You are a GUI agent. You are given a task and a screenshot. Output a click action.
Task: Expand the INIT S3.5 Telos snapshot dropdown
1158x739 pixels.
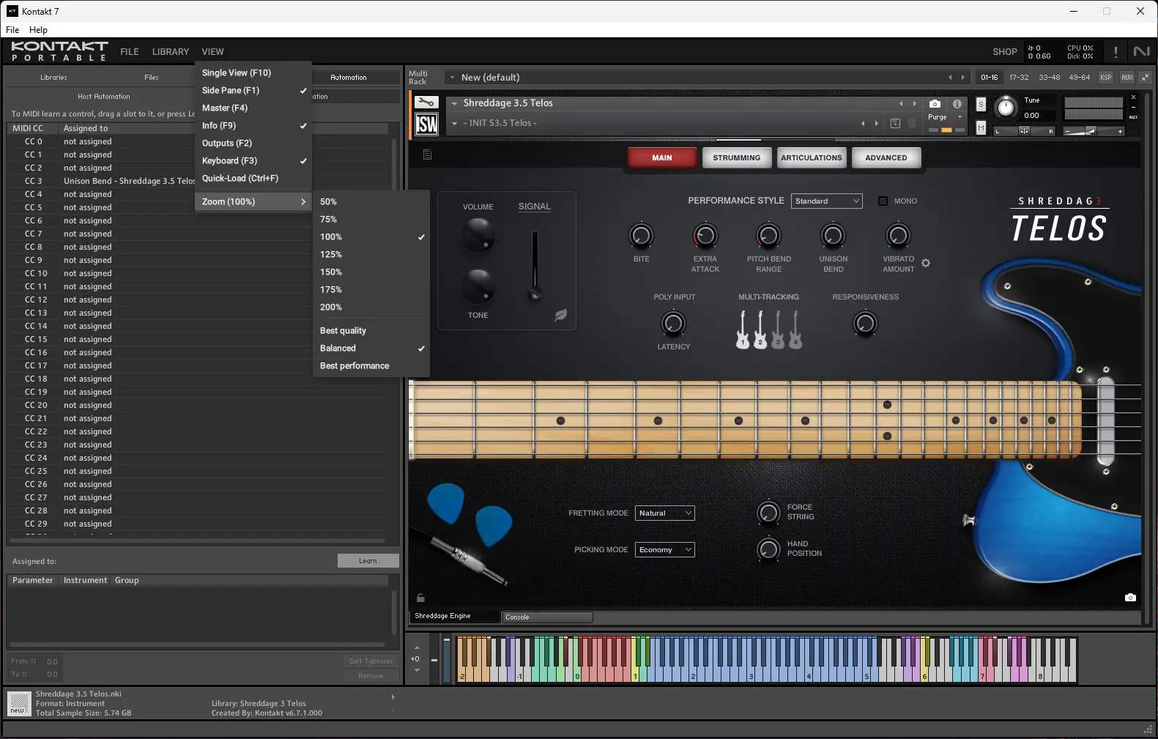click(x=454, y=123)
